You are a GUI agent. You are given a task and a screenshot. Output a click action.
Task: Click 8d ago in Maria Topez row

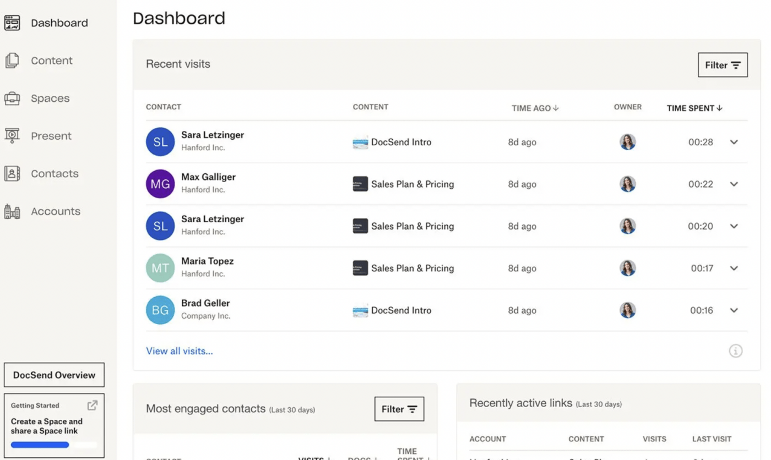pos(522,268)
